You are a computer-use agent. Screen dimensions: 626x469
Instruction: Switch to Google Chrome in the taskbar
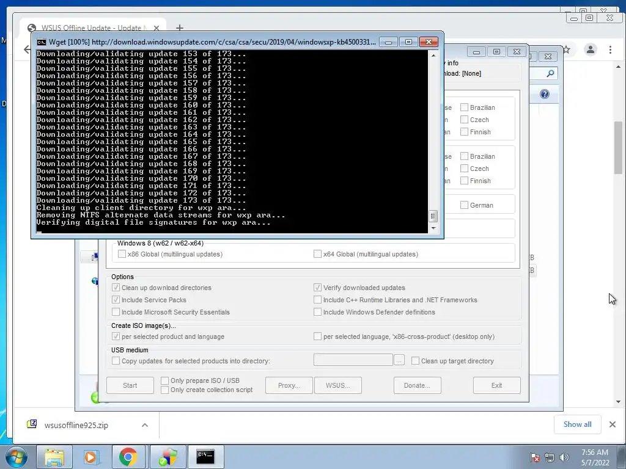coord(128,457)
